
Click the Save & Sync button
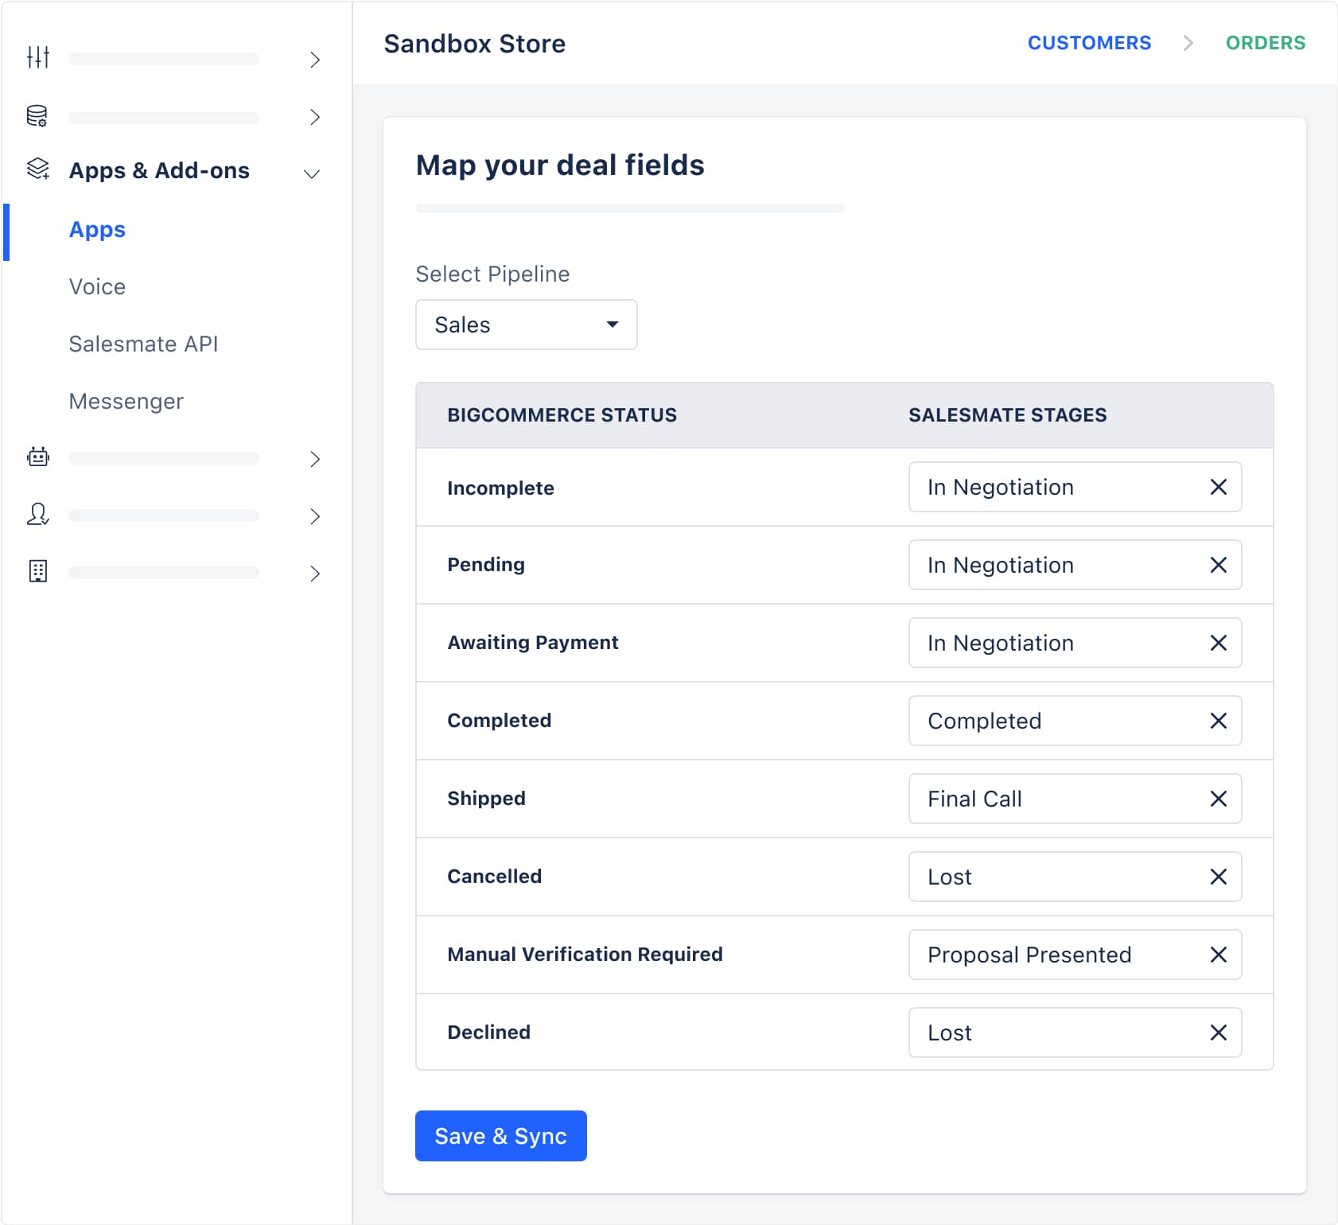[500, 1136]
